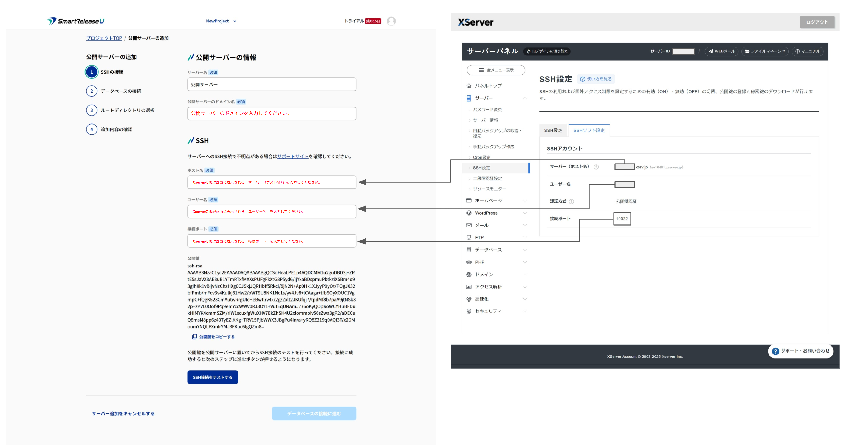Click the host name input field
This screenshot has width=849, height=445.
click(x=272, y=182)
